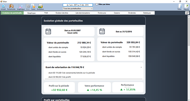Select the Evolution du portefeuille tab
The height and width of the screenshot is (101, 190).
[12, 13]
